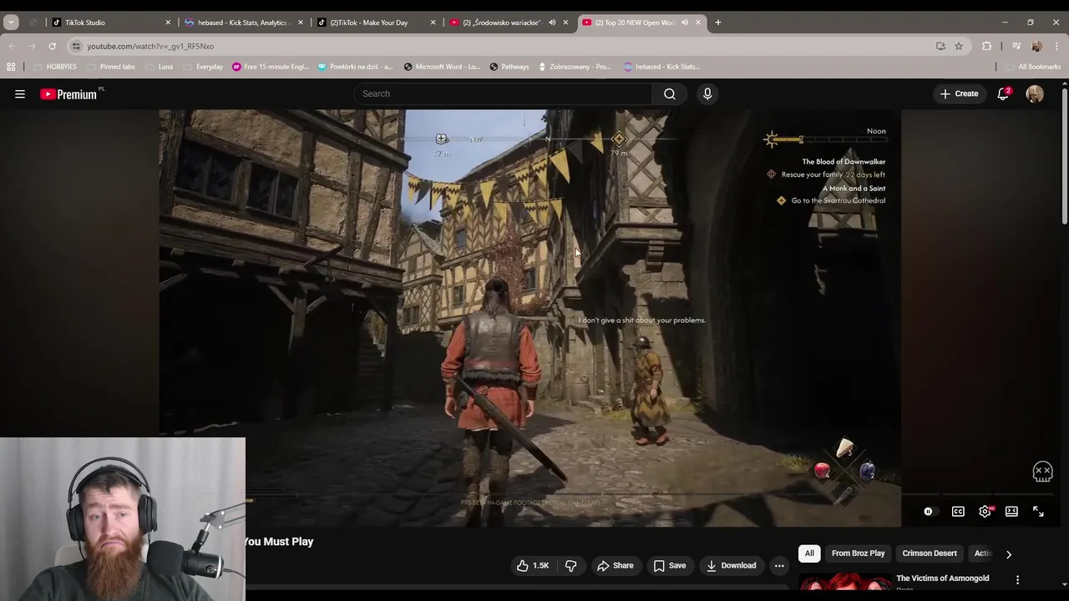Click the Share button

click(x=615, y=565)
